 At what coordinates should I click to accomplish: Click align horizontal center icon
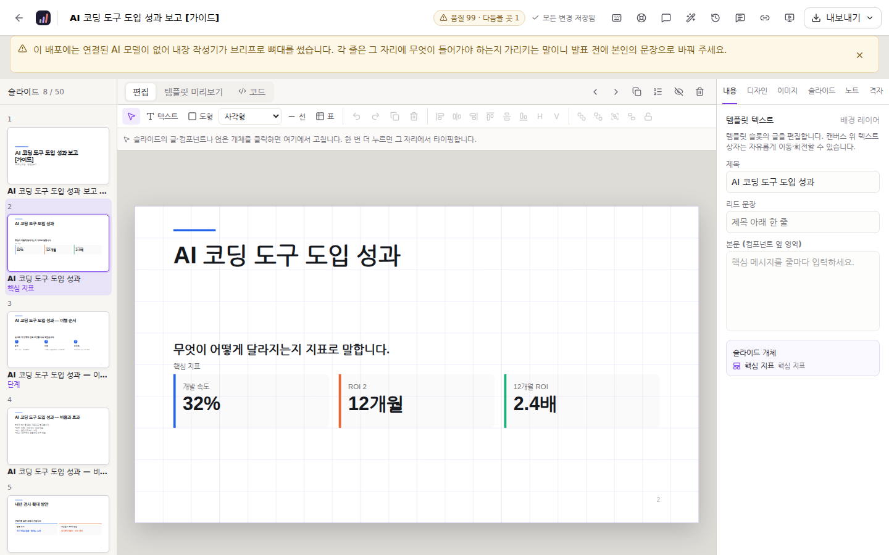pyautogui.click(x=457, y=117)
